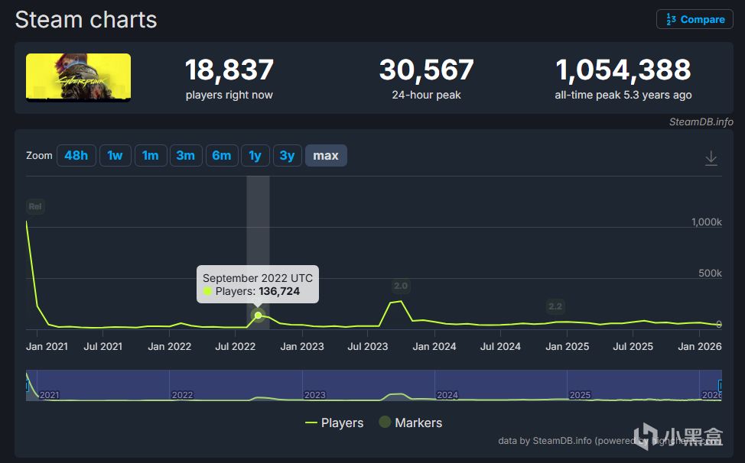Toggle the Players legend series
This screenshot has width=745, height=463.
(x=334, y=423)
